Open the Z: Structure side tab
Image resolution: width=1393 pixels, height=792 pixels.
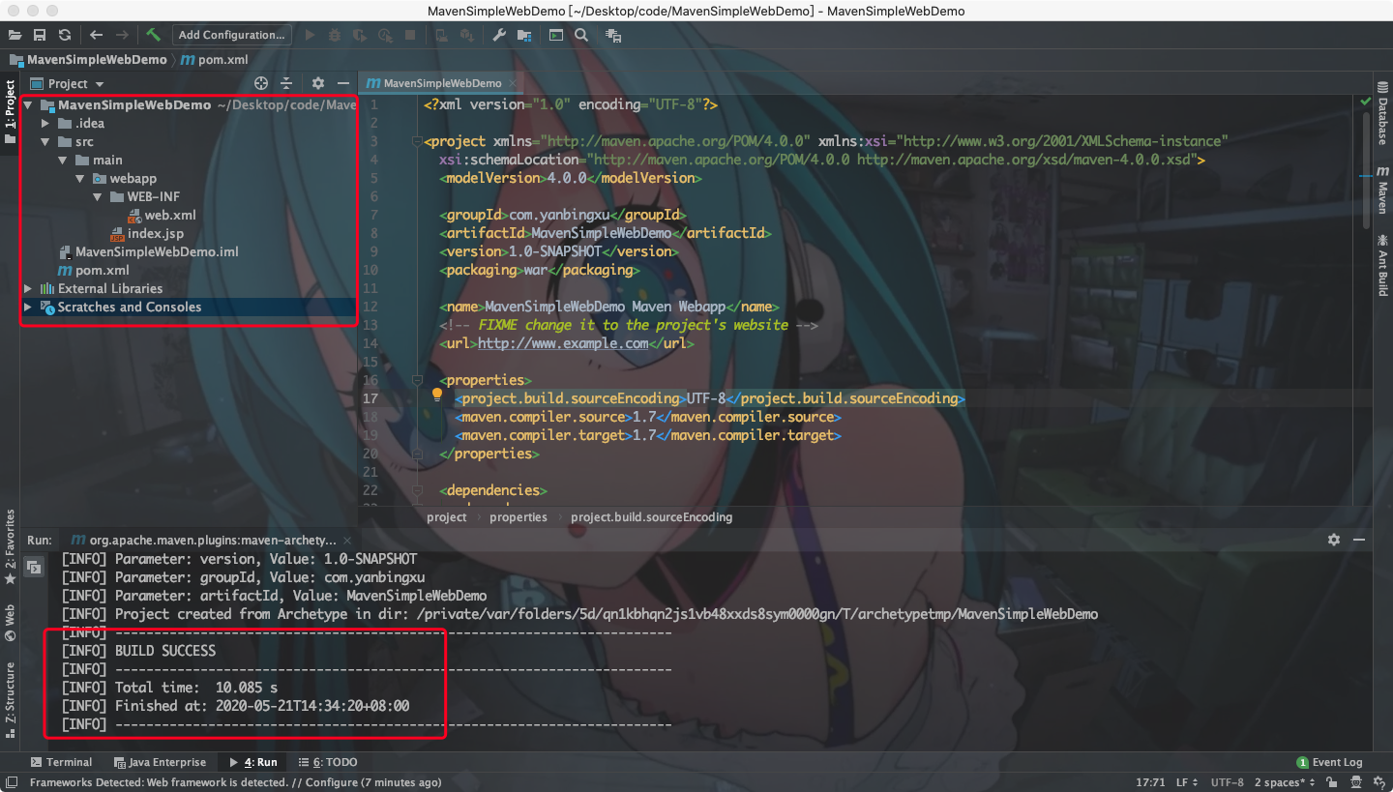coord(11,698)
